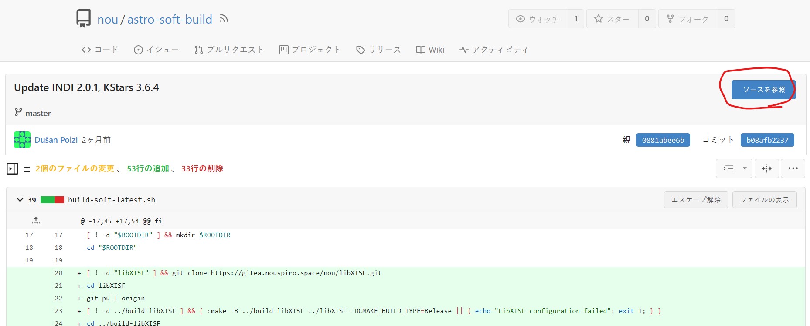Click the ウォッチ watch button
Screen dimensions: 810x326
(x=538, y=19)
